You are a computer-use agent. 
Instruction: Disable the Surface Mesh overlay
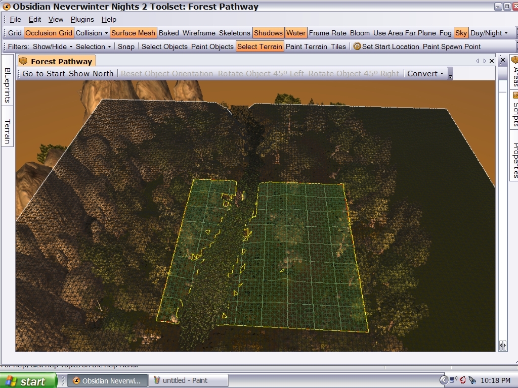[133, 33]
